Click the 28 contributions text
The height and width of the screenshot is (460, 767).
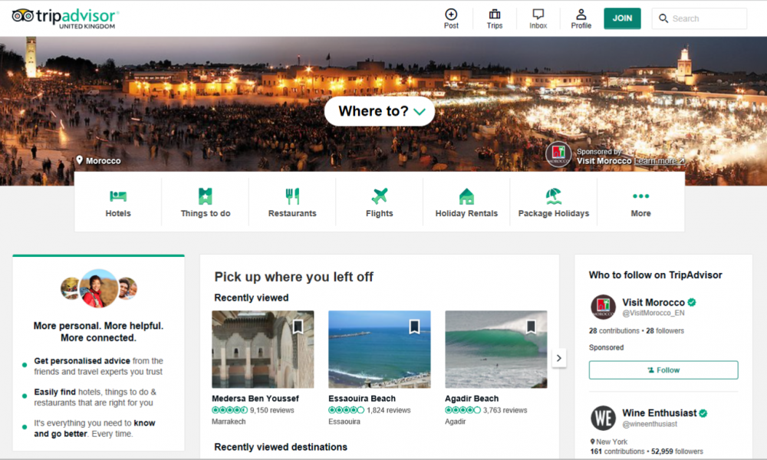(x=614, y=331)
